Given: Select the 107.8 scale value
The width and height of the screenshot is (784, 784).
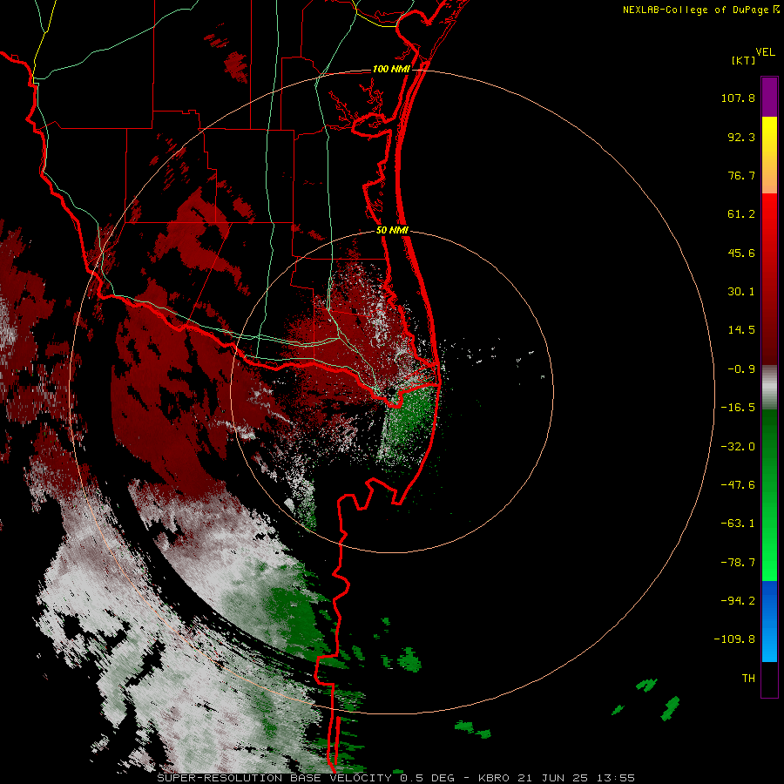Looking at the screenshot, I should click(738, 98).
